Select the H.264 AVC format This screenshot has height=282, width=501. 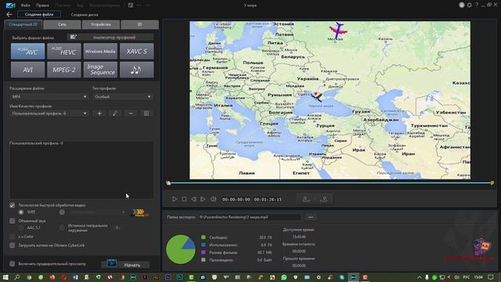click(x=28, y=51)
